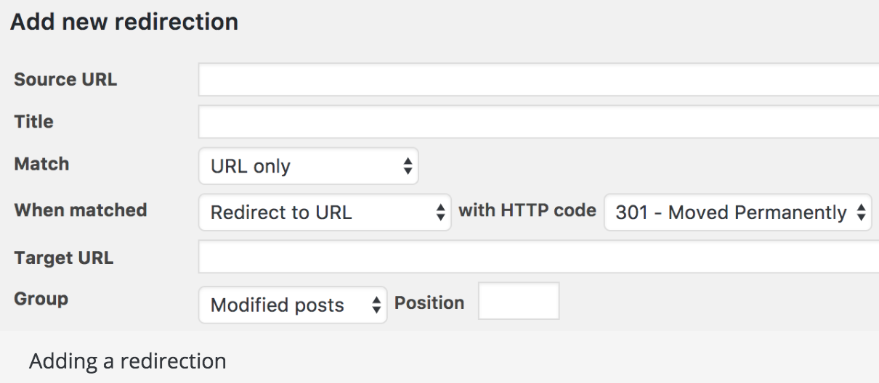The width and height of the screenshot is (879, 383).
Task: Click the arrows icon on Redirect to URL
Action: pyautogui.click(x=439, y=213)
